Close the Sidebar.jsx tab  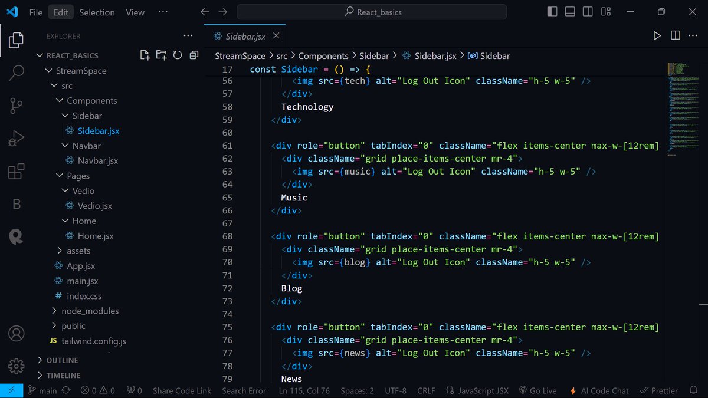point(276,36)
